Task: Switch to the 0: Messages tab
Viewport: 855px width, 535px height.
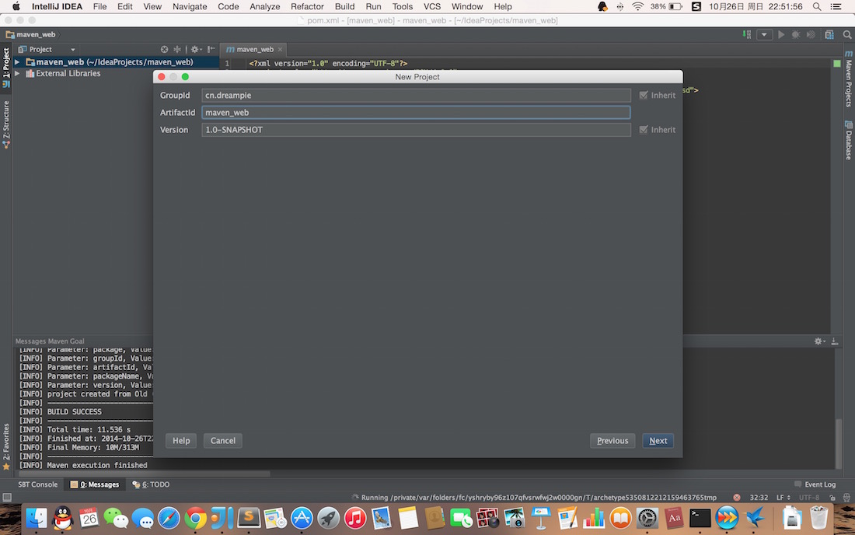Action: coord(95,484)
